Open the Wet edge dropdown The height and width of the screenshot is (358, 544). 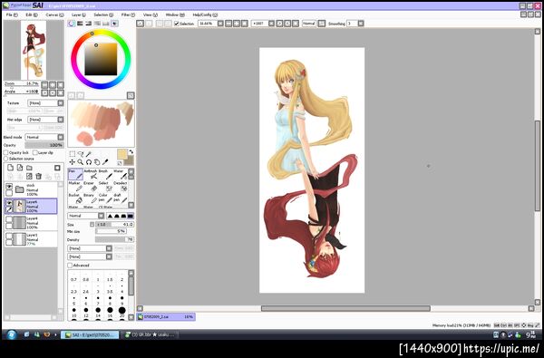coord(45,120)
